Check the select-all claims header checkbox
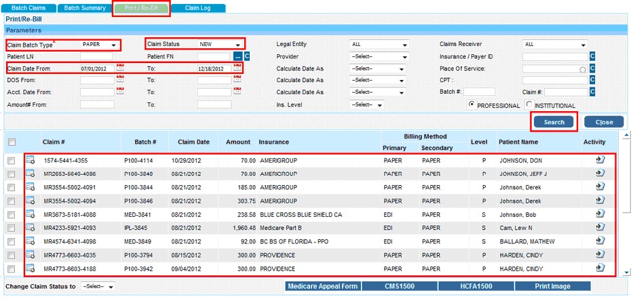This screenshot has height=299, width=633. point(12,142)
